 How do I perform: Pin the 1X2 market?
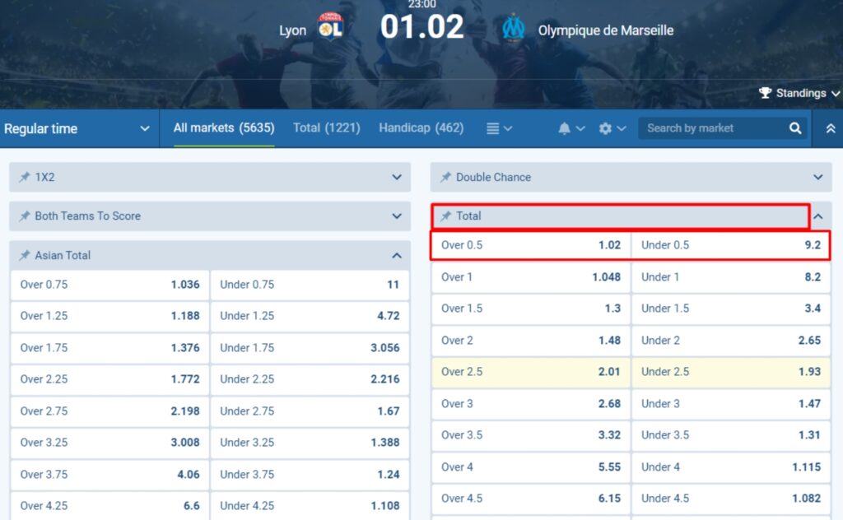[23, 177]
